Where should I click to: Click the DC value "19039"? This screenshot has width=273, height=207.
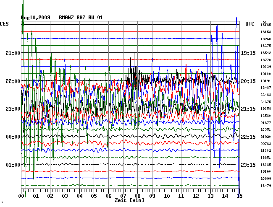click(x=266, y=67)
